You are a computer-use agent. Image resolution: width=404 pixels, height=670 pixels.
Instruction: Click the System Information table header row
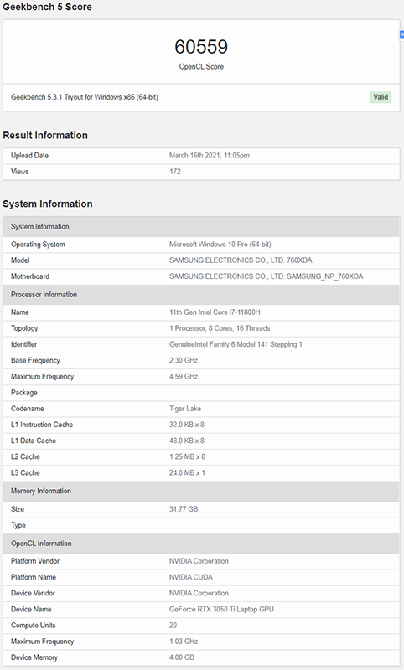pos(201,226)
